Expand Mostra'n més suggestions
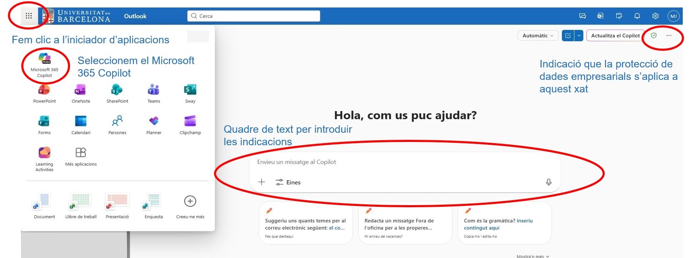 (533, 256)
